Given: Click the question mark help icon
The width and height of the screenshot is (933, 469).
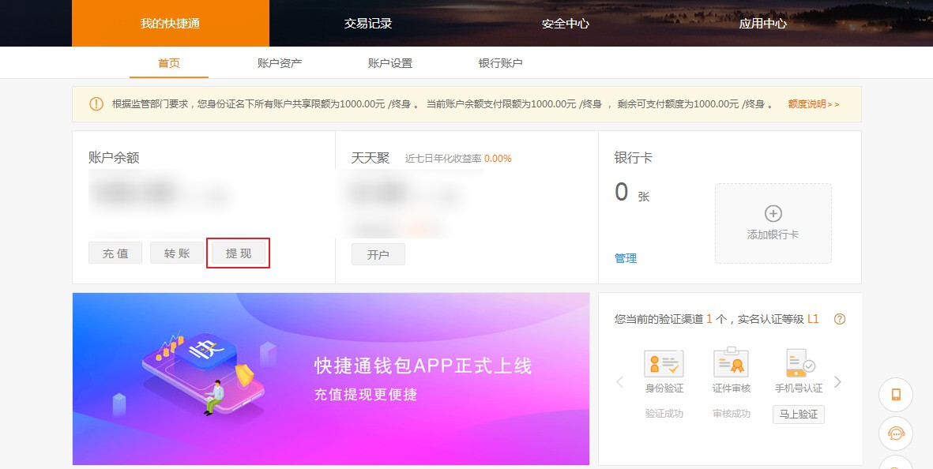Looking at the screenshot, I should (840, 319).
